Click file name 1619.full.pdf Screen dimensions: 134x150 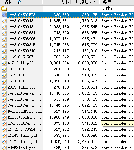22,75
